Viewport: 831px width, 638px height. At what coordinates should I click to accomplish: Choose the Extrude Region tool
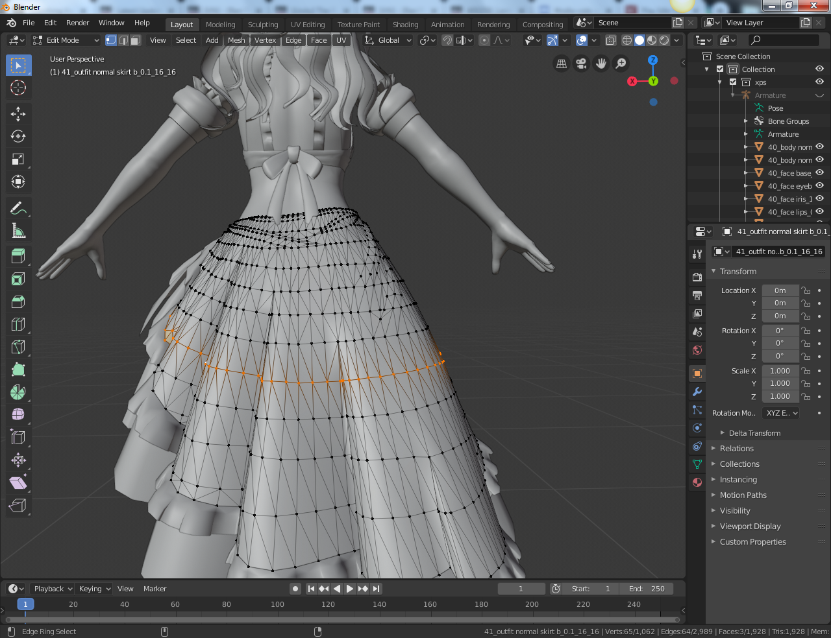(x=18, y=256)
